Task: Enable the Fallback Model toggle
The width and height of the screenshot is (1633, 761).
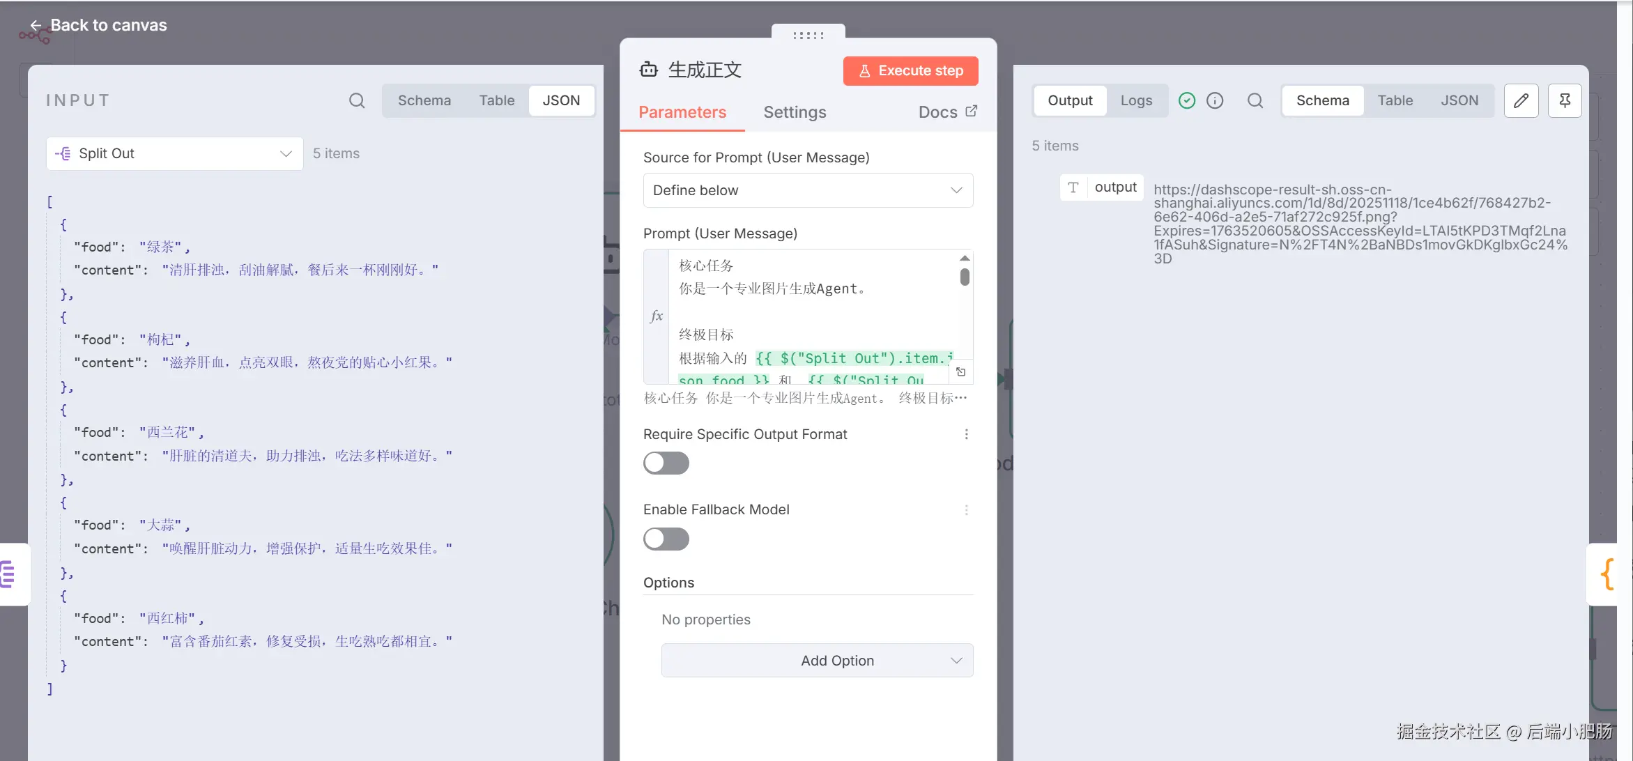Action: [666, 539]
